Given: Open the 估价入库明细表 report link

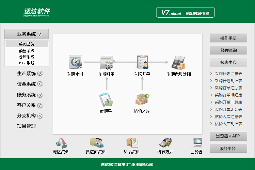Looking at the screenshot, I should (x=229, y=124).
